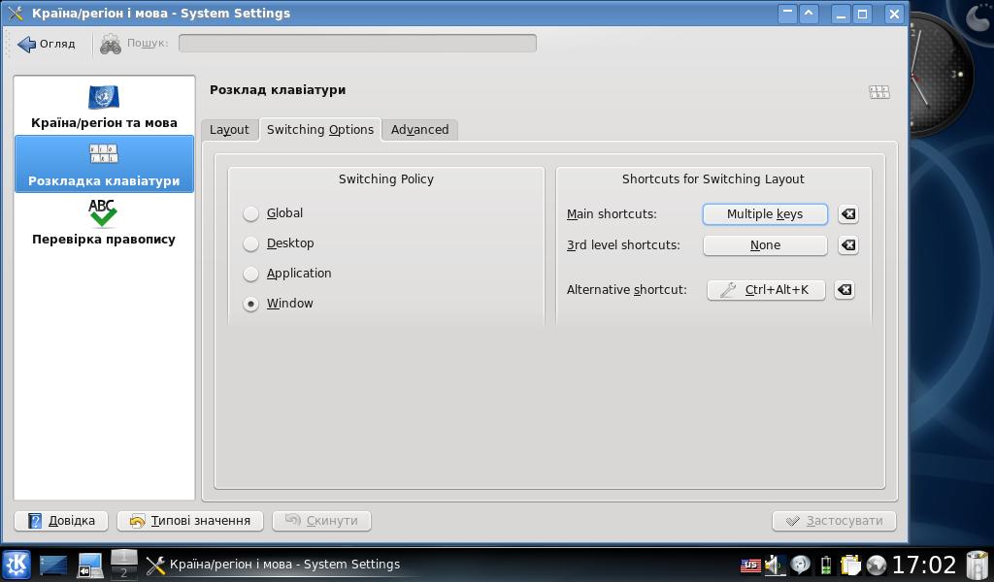Open the volume speaker tray icon
This screenshot has width=994, height=582.
point(774,565)
